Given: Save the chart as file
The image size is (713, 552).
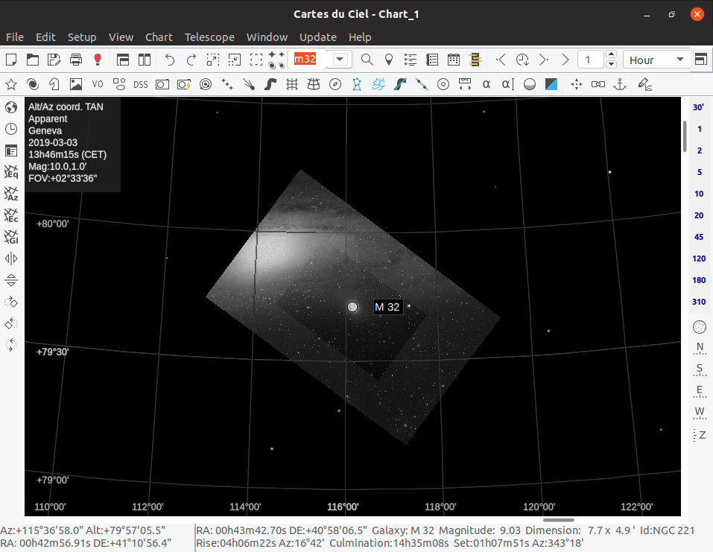Looking at the screenshot, I should click(x=54, y=60).
